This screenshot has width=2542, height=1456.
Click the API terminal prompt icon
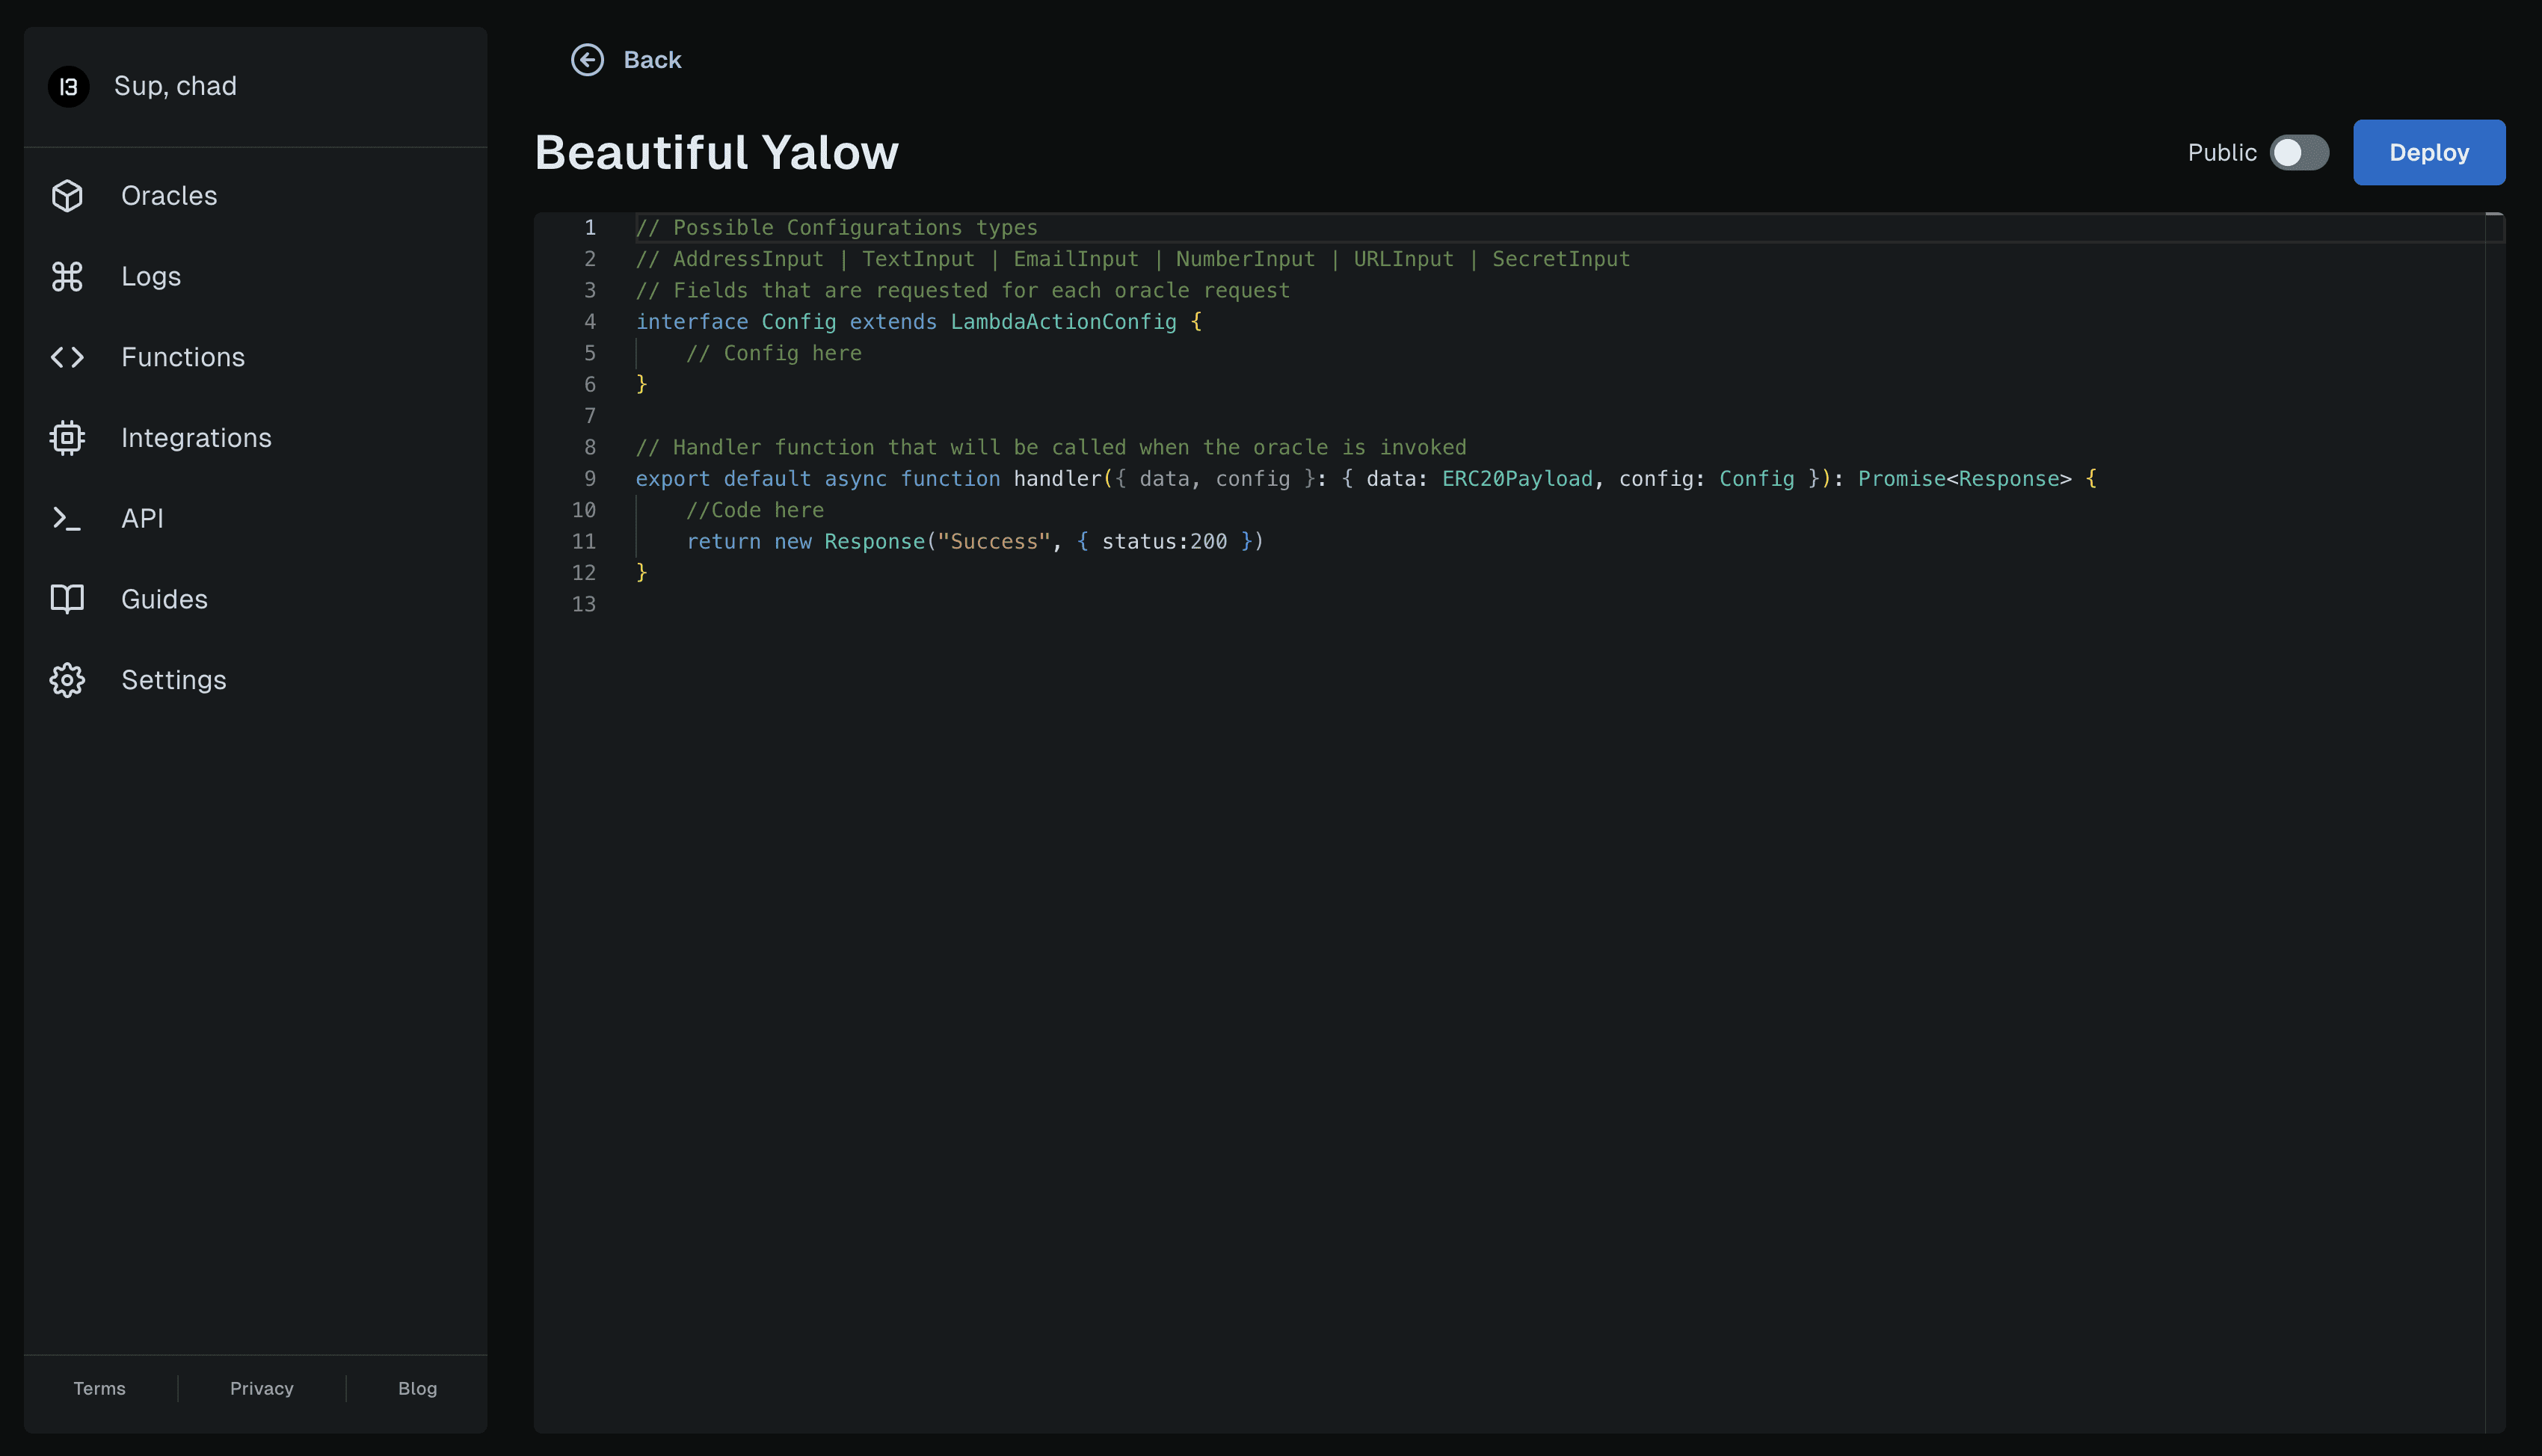pos(67,518)
